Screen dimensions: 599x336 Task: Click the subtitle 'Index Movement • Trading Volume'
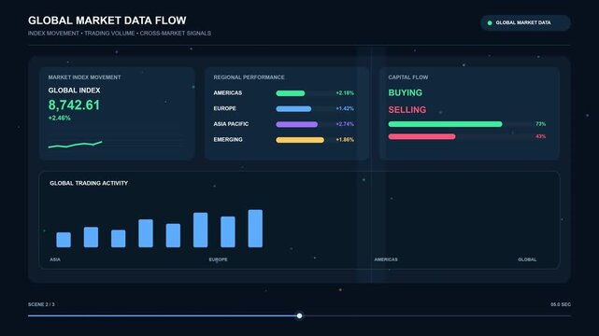(x=81, y=34)
